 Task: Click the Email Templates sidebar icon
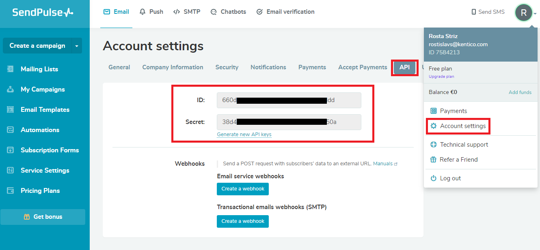tap(11, 109)
